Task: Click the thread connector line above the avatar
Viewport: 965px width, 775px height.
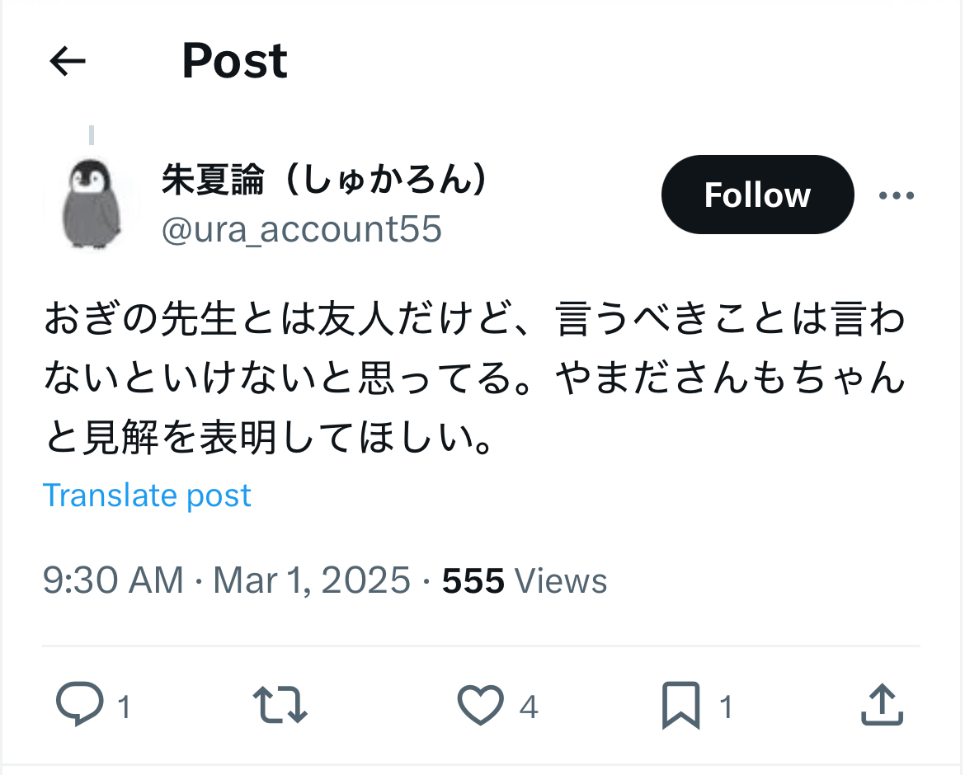Action: coord(92,134)
